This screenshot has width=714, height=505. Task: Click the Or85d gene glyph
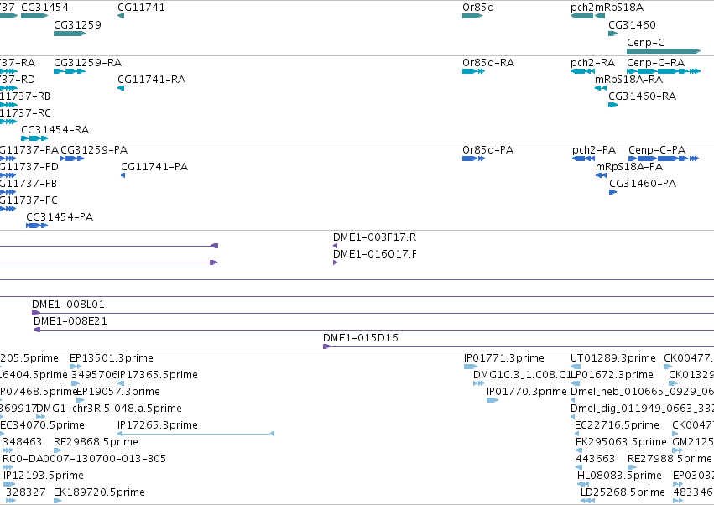[472, 16]
